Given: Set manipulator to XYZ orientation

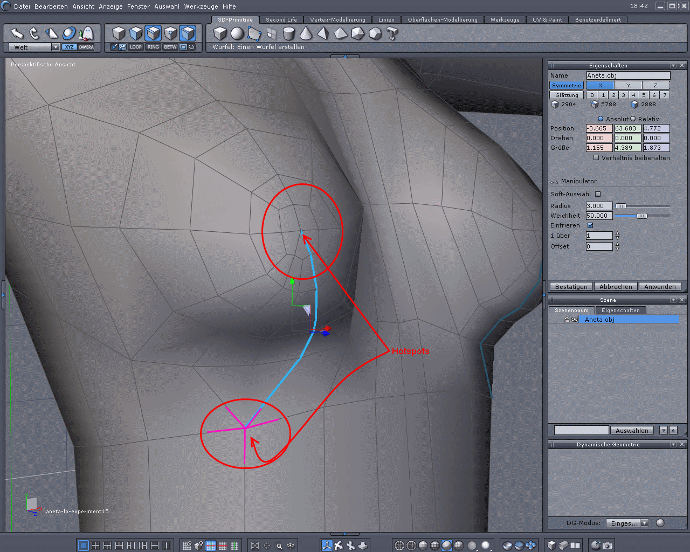Looking at the screenshot, I should click(x=69, y=47).
